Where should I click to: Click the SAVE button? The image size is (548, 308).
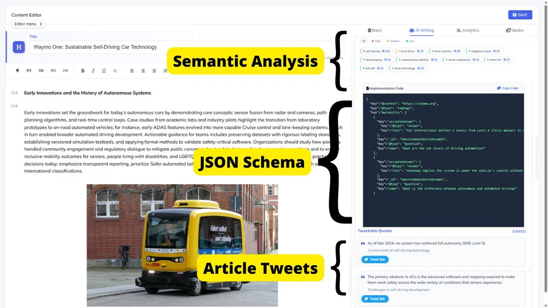(x=520, y=14)
